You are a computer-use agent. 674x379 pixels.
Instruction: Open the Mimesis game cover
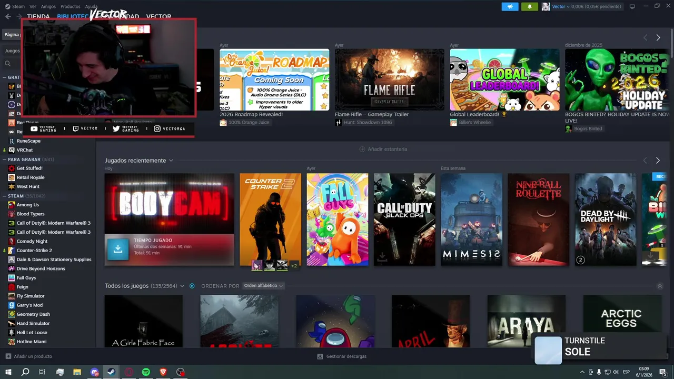click(471, 220)
